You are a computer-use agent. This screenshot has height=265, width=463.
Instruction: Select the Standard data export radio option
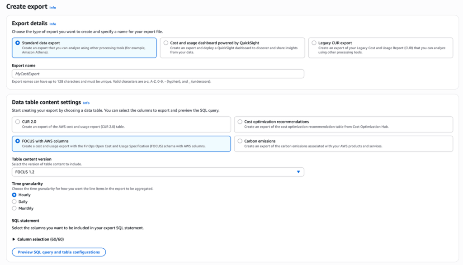(x=18, y=43)
